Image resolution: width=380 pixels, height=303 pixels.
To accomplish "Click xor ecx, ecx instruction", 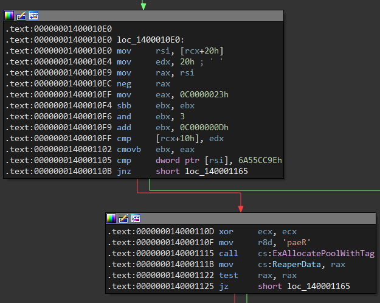I will pos(258,232).
